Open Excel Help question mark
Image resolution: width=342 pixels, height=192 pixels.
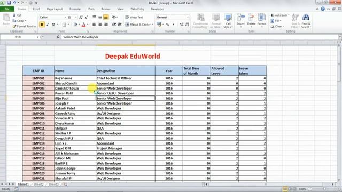[x=323, y=9]
